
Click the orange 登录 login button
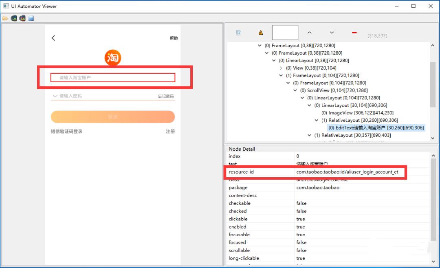pos(113,117)
